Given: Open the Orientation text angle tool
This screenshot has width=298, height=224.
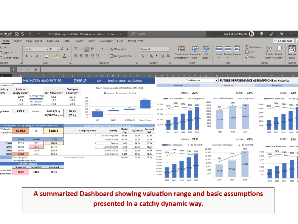Looking at the screenshot, I should 93,49.
